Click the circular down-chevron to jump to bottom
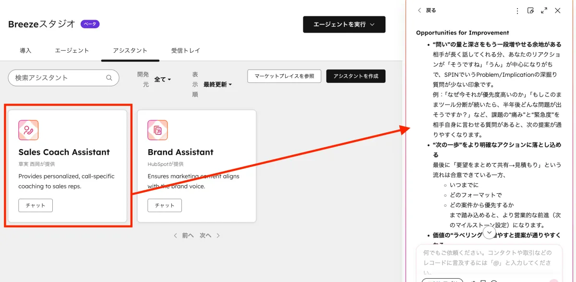Viewport: 576px width, 282px height. [489, 232]
